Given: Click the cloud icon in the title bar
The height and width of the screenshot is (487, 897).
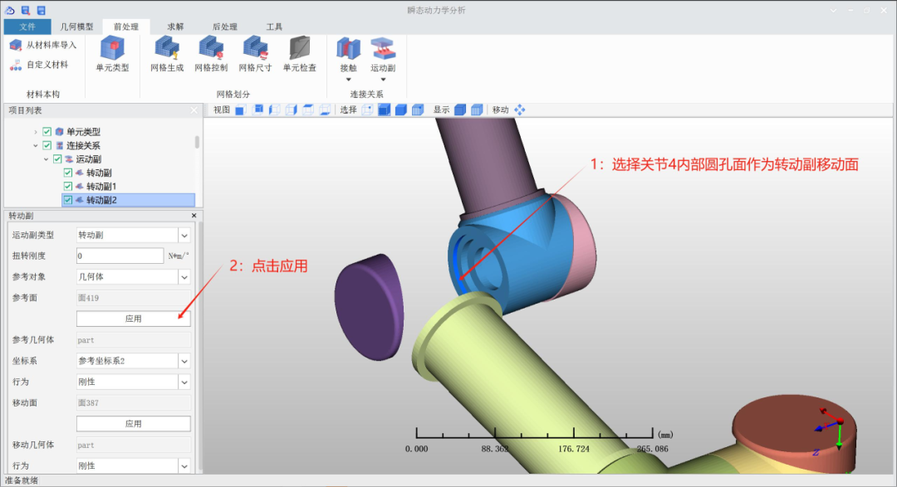Looking at the screenshot, I should pos(10,10).
